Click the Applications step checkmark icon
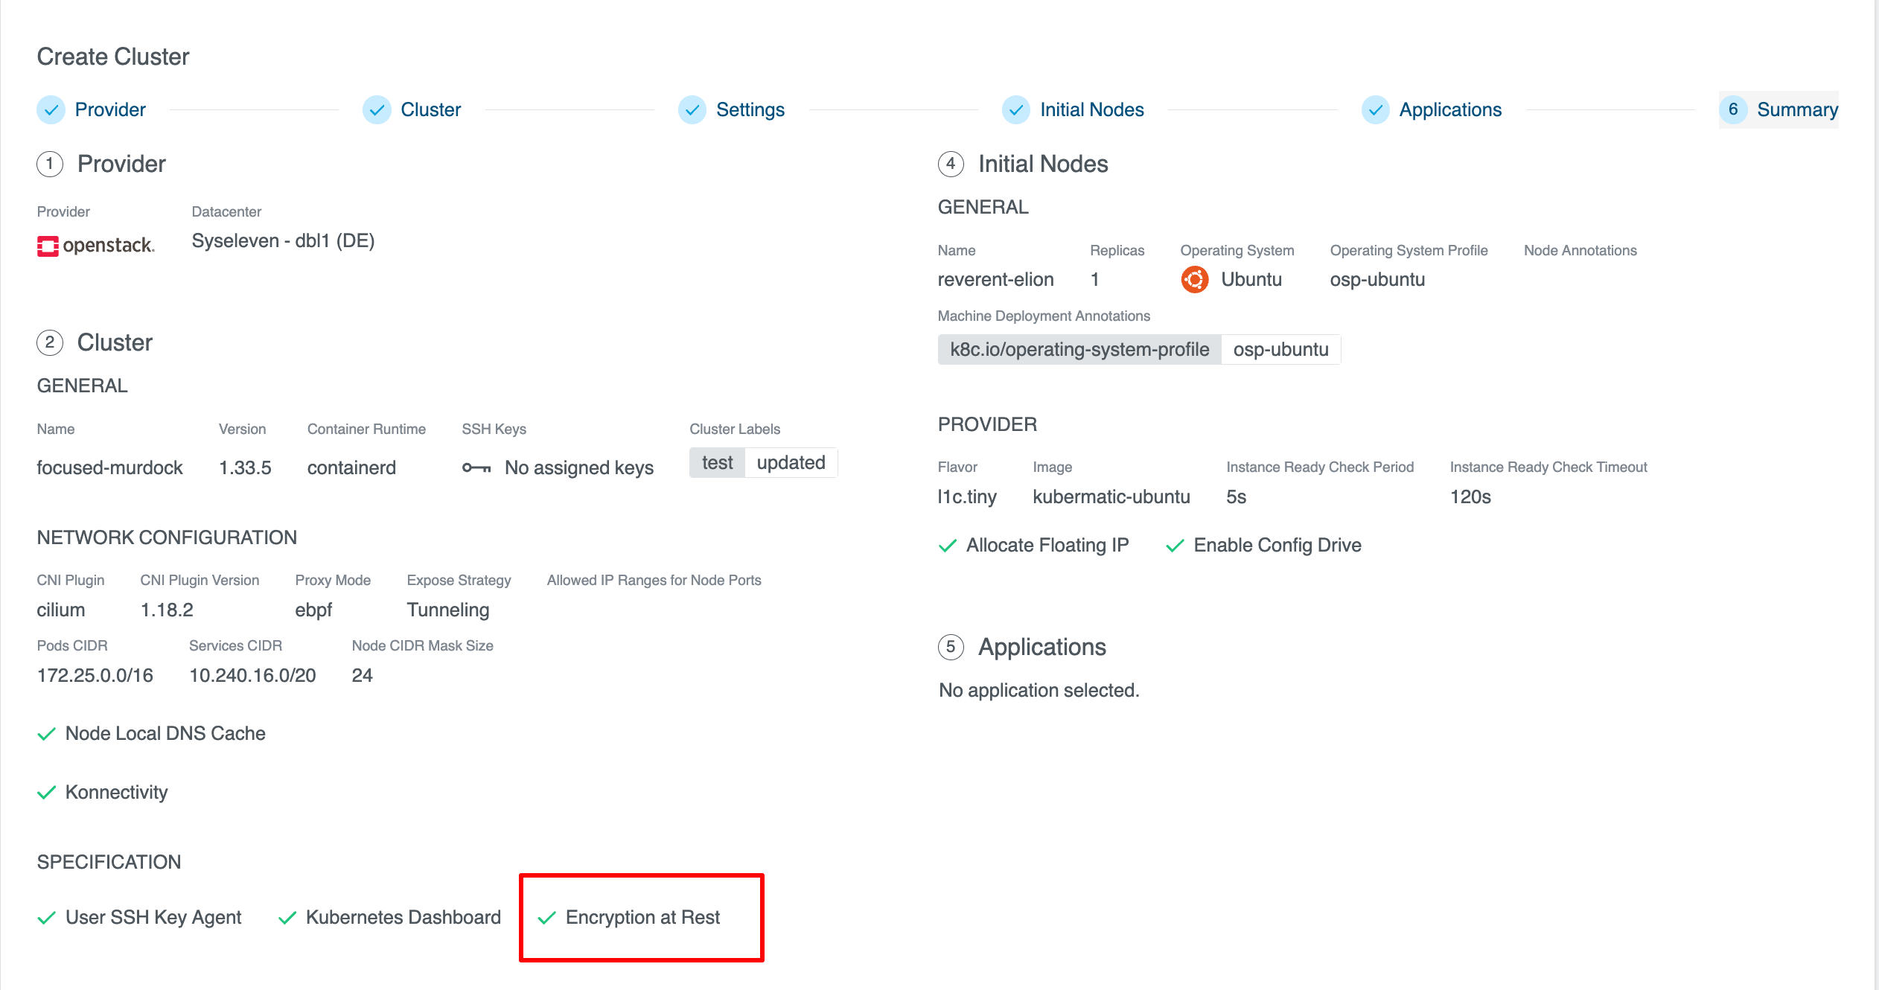1879x990 pixels. click(1375, 109)
